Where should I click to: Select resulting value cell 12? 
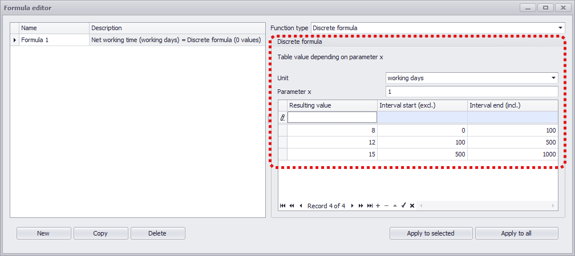pos(332,142)
